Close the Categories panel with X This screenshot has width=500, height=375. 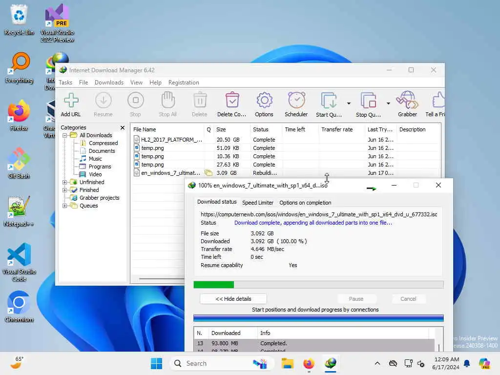click(123, 127)
